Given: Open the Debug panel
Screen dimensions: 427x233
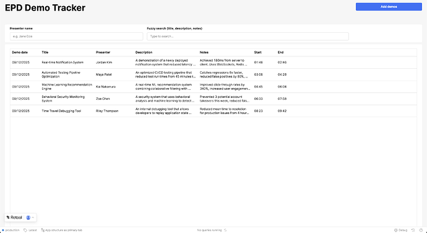Looking at the screenshot, I should click(x=400, y=231).
